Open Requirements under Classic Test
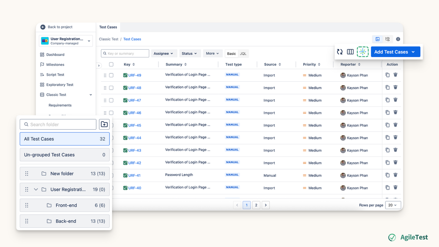439x247 pixels. point(60,105)
